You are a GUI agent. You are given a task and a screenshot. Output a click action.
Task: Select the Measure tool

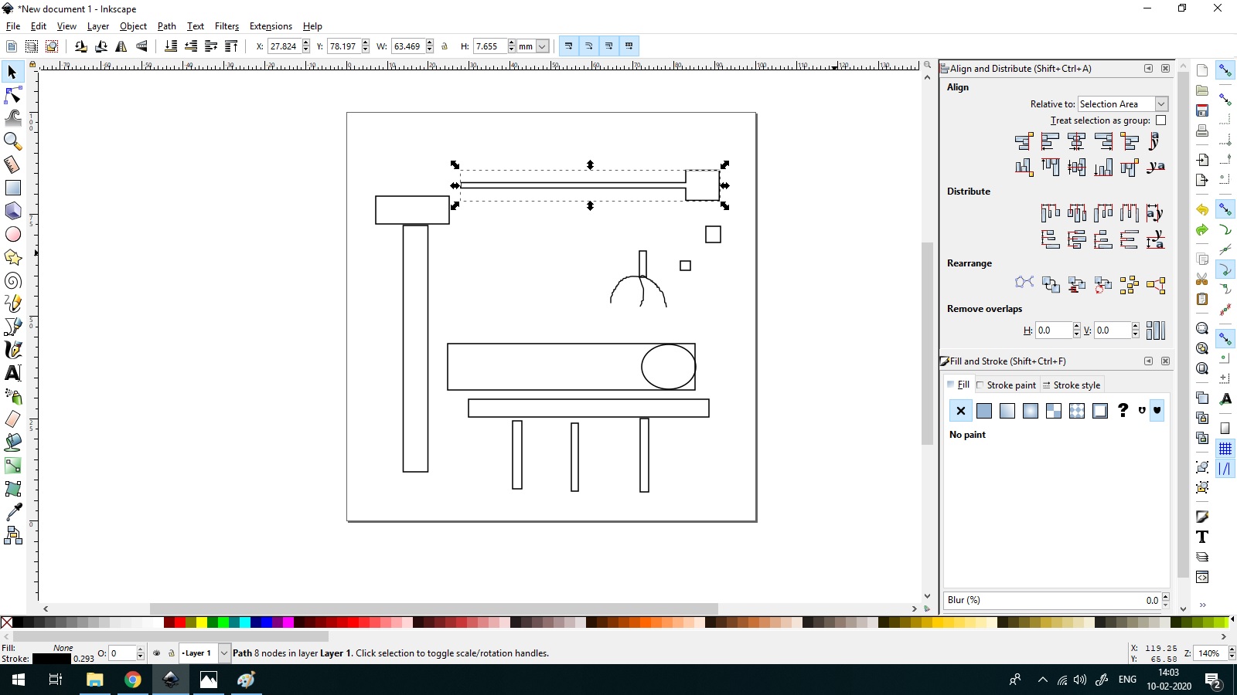[12, 164]
